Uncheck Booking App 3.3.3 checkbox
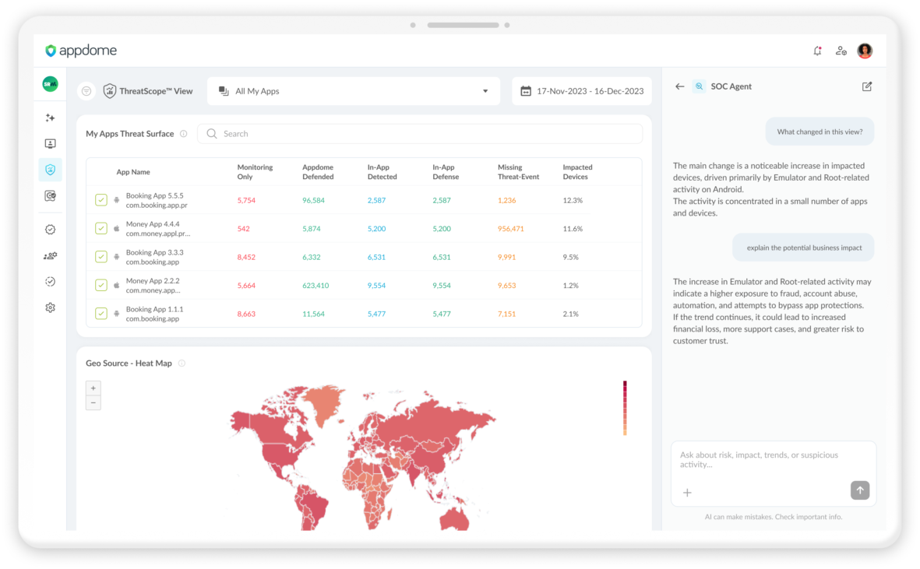 click(101, 257)
